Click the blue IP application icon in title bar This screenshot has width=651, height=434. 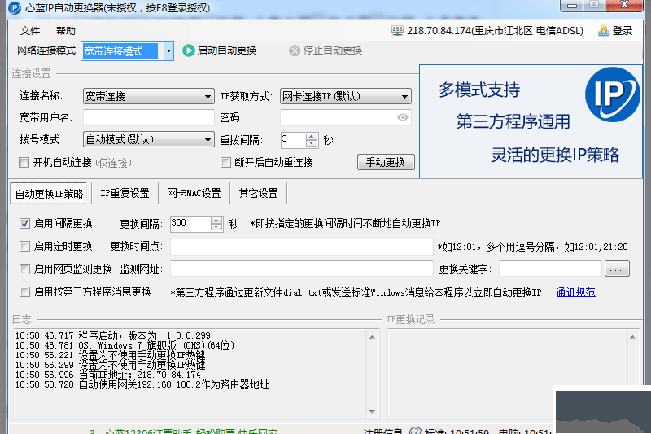click(15, 8)
